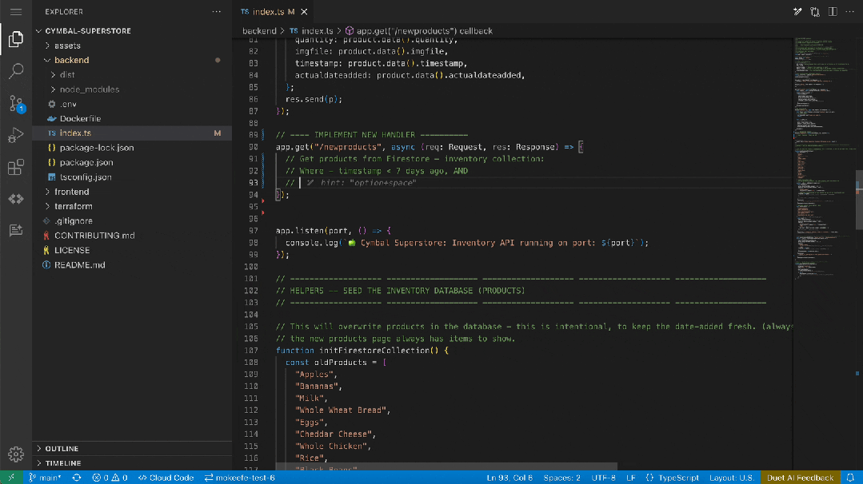863x484 pixels.
Task: Go to line via Ln 93, Col 6
Action: point(509,478)
